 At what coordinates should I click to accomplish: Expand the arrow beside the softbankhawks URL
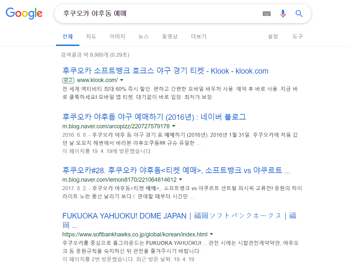[211, 234]
